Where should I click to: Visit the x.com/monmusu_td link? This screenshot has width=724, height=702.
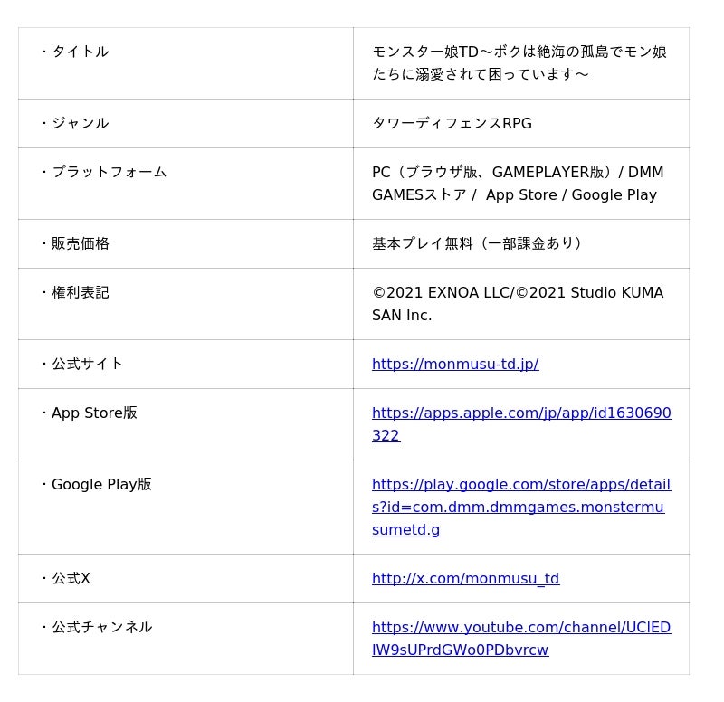[465, 578]
